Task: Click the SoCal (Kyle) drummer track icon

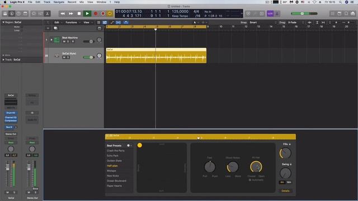Action: tap(56, 56)
